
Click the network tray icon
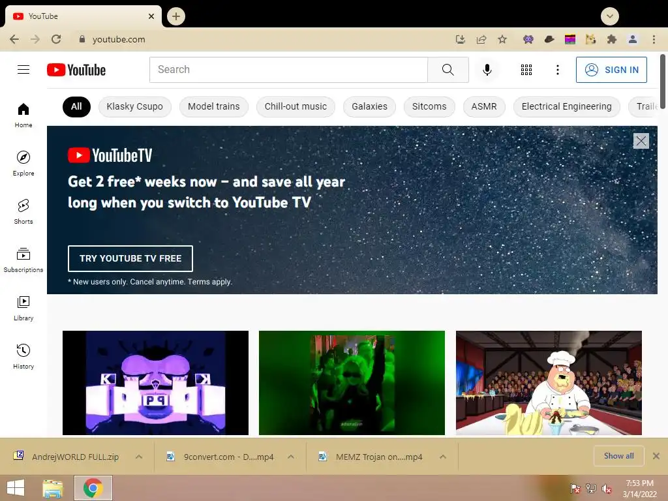pyautogui.click(x=591, y=488)
